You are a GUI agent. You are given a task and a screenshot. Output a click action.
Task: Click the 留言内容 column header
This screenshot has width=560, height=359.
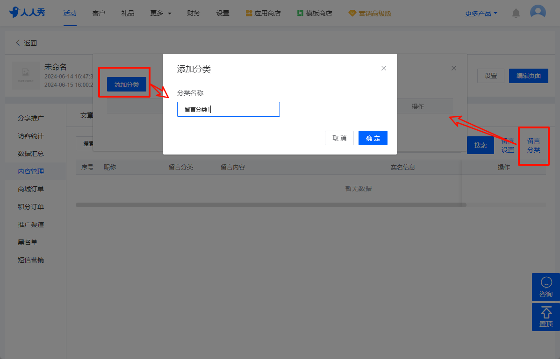pos(232,167)
